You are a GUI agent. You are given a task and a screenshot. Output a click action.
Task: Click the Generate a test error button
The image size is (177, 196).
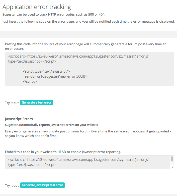point(37,103)
